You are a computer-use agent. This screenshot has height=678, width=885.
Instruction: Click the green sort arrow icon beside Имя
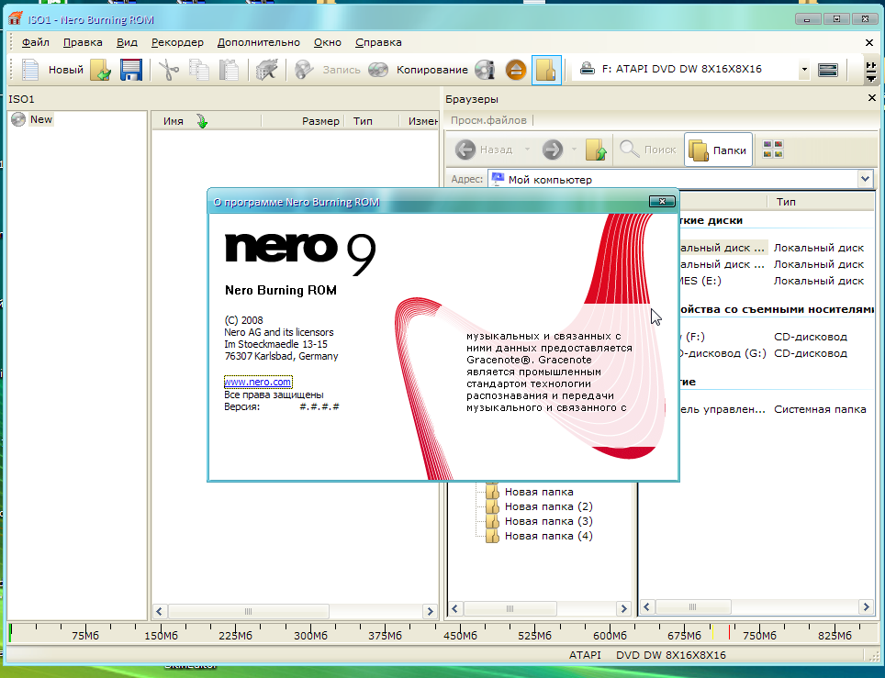(x=202, y=121)
